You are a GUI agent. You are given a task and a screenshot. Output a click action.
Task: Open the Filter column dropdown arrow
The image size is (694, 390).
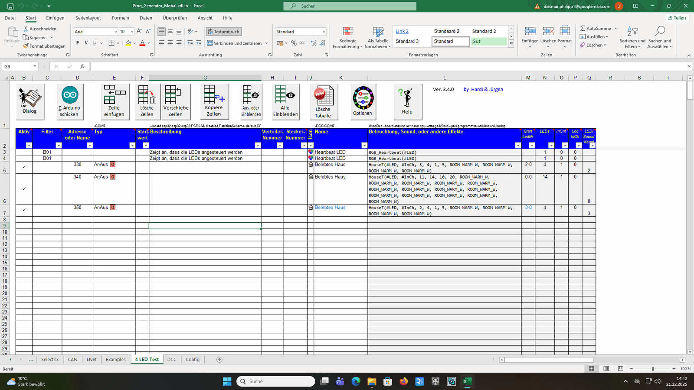coord(59,146)
